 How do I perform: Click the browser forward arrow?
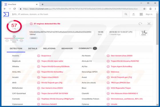pos(10,9)
